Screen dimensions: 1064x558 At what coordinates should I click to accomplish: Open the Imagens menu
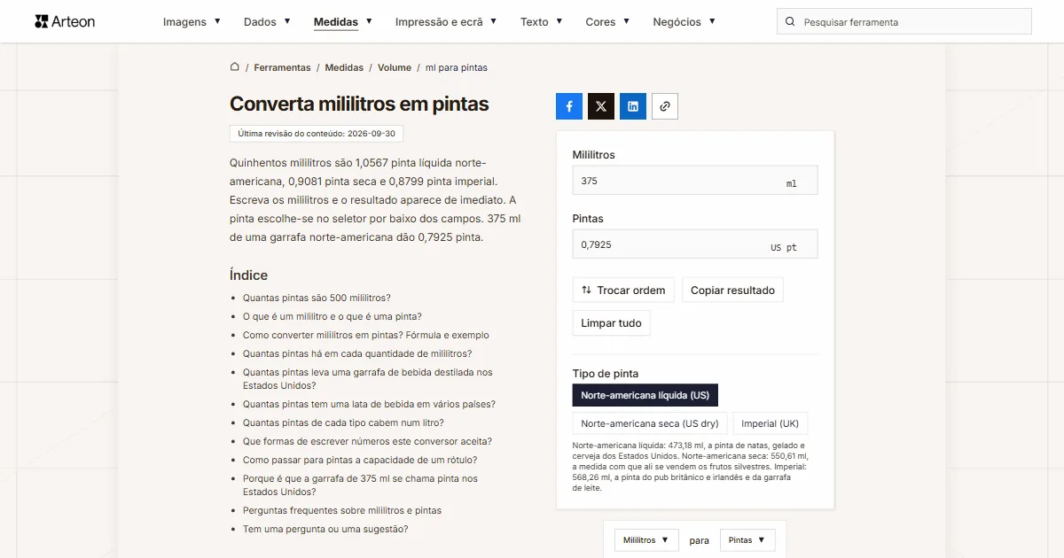192,21
